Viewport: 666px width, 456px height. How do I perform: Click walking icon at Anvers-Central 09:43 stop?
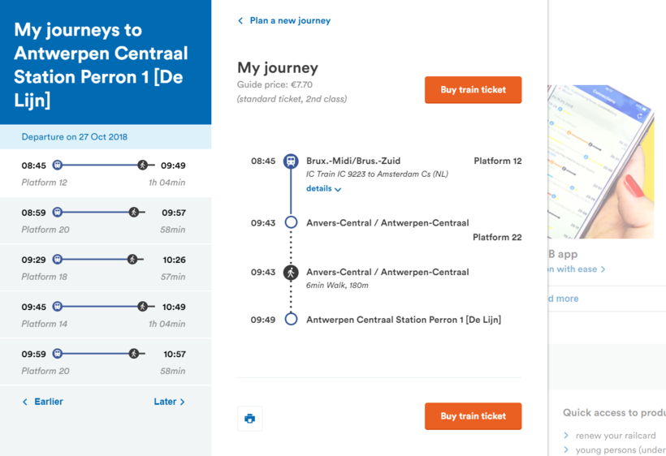[291, 273]
